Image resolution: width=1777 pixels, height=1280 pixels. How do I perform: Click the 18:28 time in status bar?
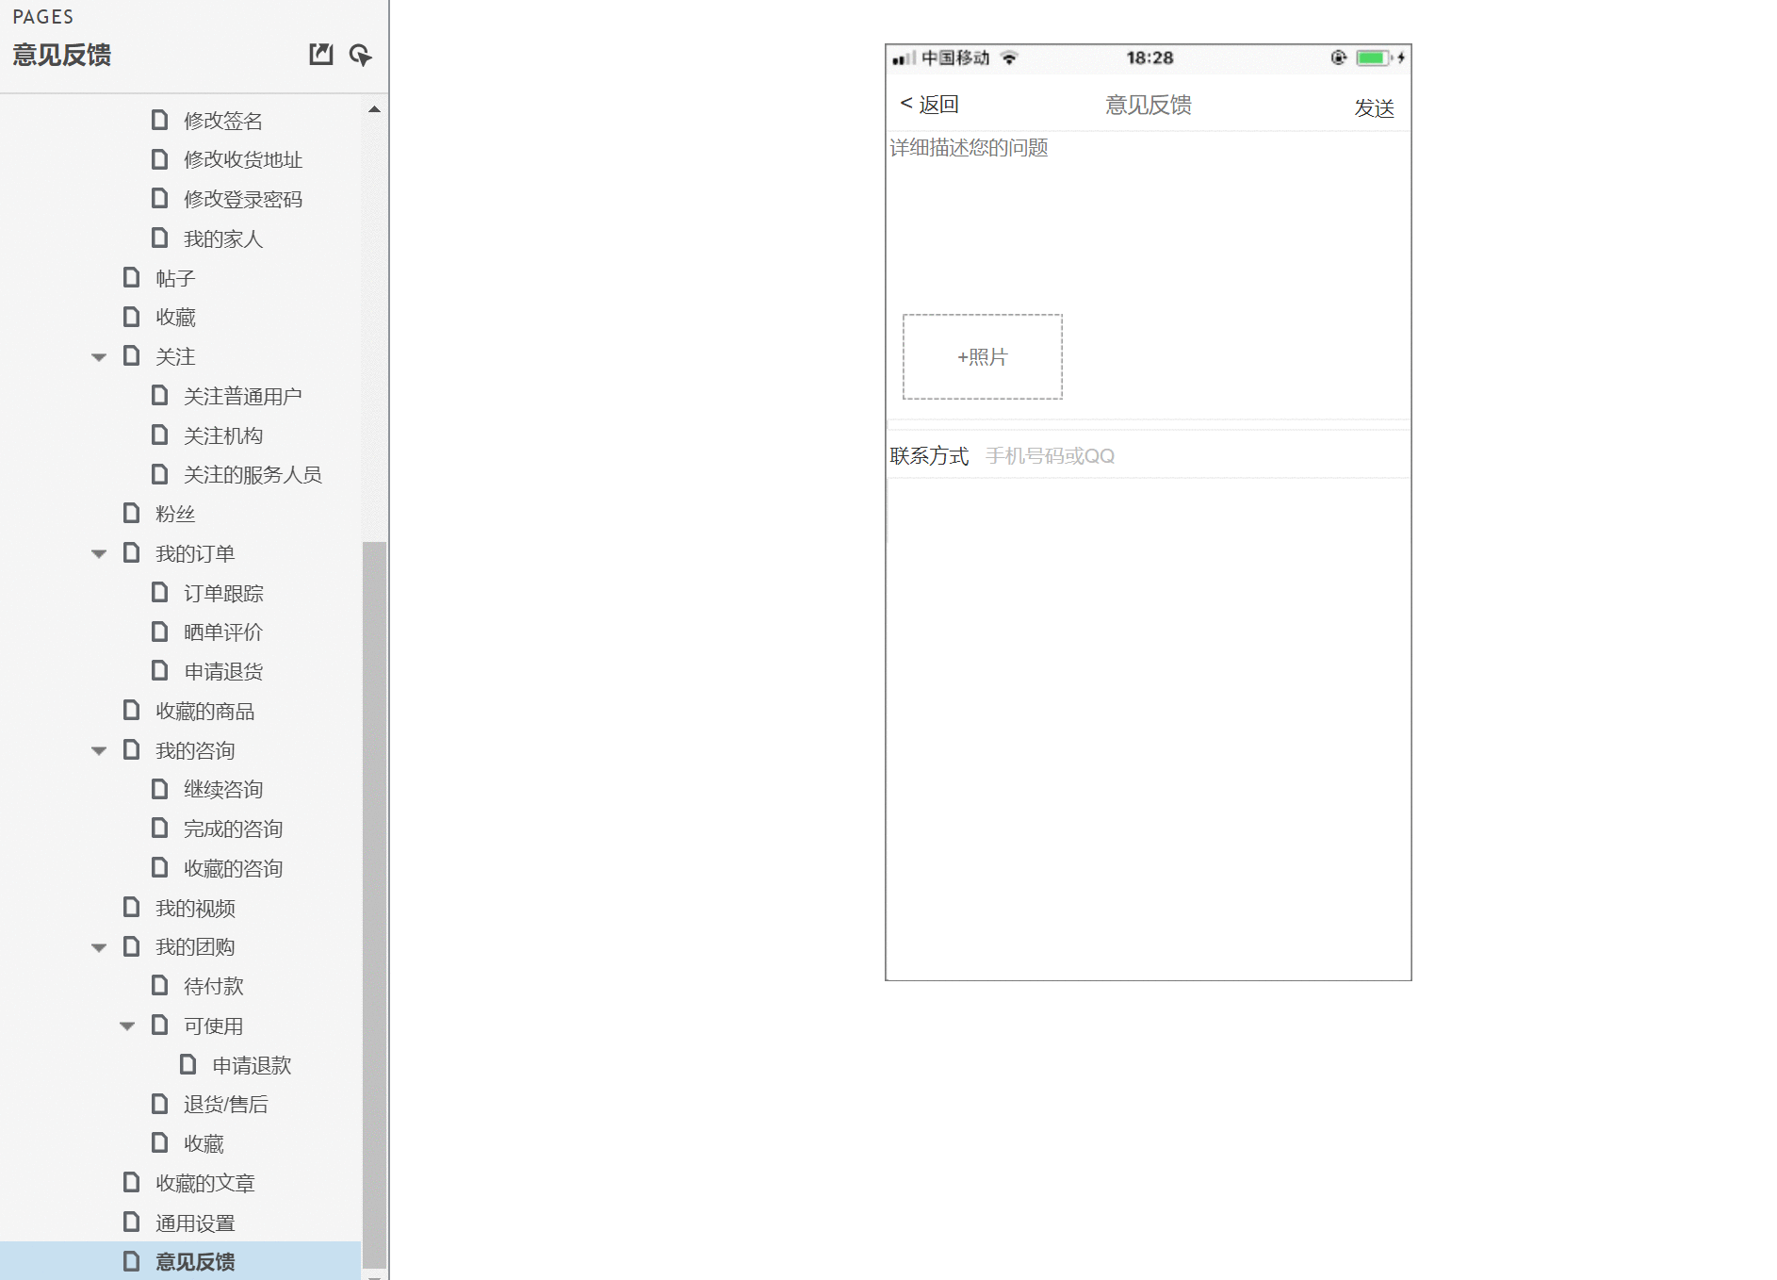coord(1149,57)
